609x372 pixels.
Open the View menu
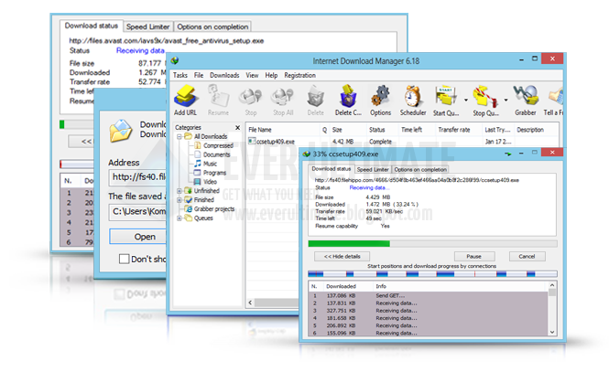tap(252, 75)
